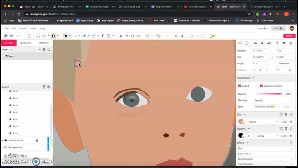Click the Fit to screen icon
This screenshot has width=298, height=168.
pos(38,36)
